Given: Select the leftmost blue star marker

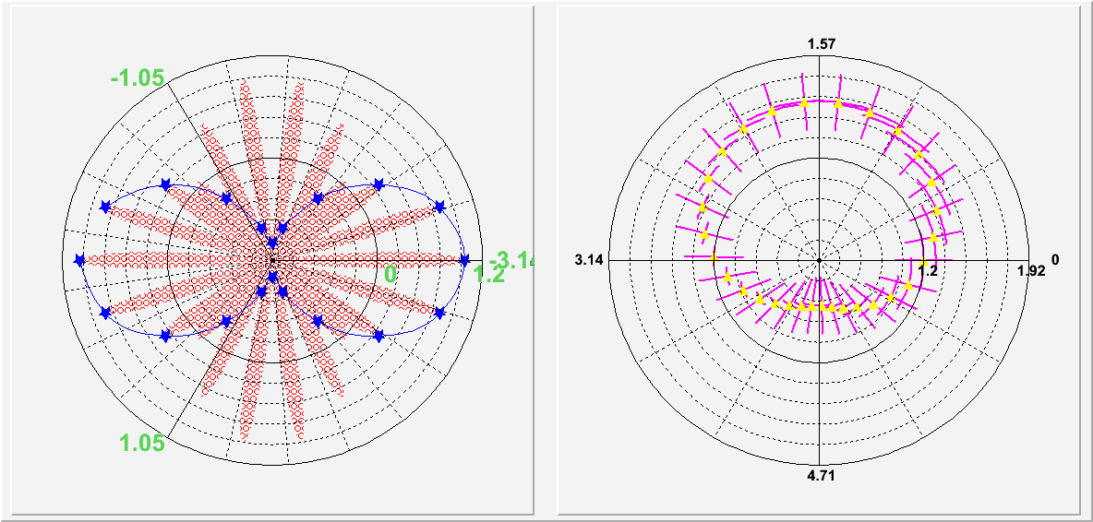Looking at the screenshot, I should pos(79,261).
